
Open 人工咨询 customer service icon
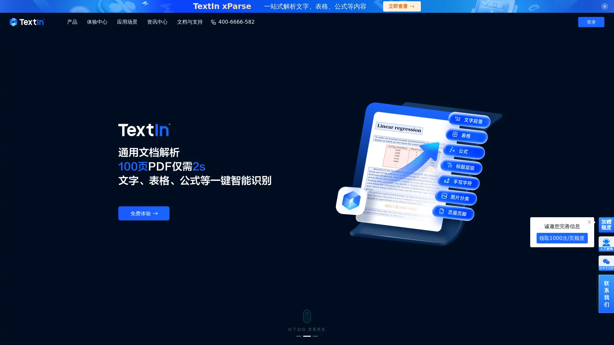606,244
